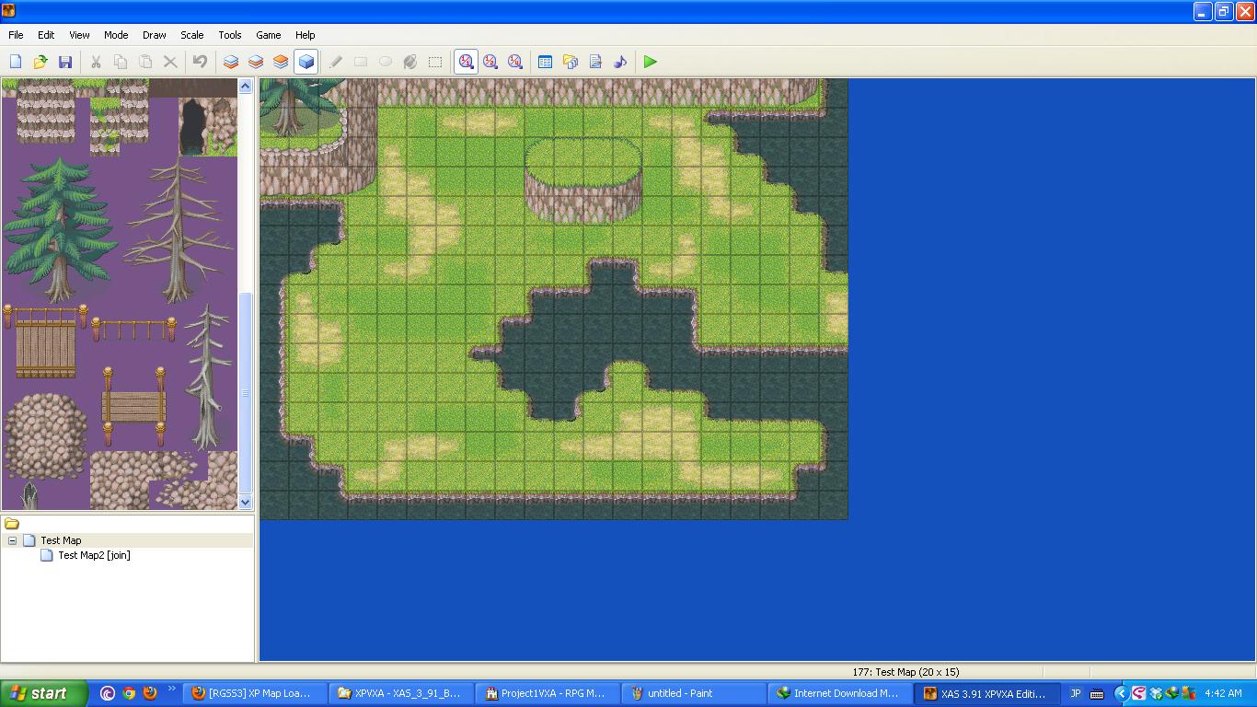Open the Mode menu
The height and width of the screenshot is (707, 1257).
(x=116, y=35)
